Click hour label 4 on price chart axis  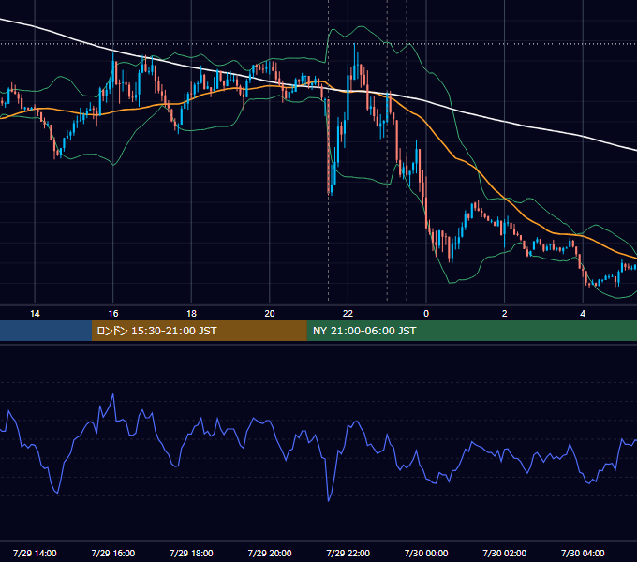(x=583, y=314)
